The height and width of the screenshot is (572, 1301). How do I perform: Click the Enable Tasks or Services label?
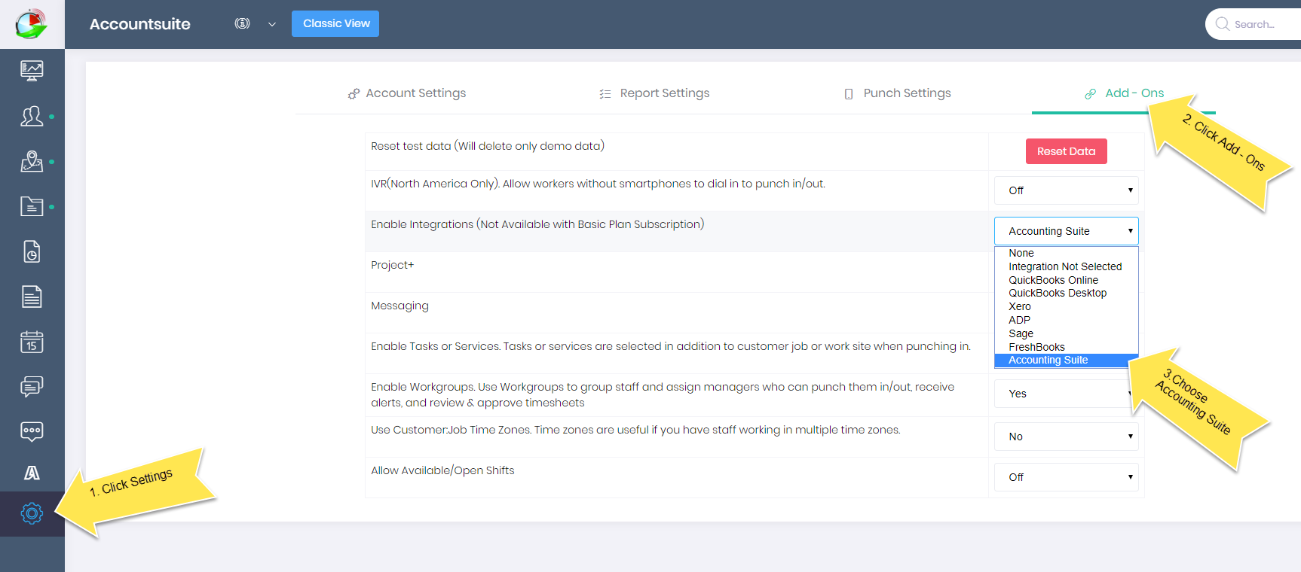click(x=670, y=346)
